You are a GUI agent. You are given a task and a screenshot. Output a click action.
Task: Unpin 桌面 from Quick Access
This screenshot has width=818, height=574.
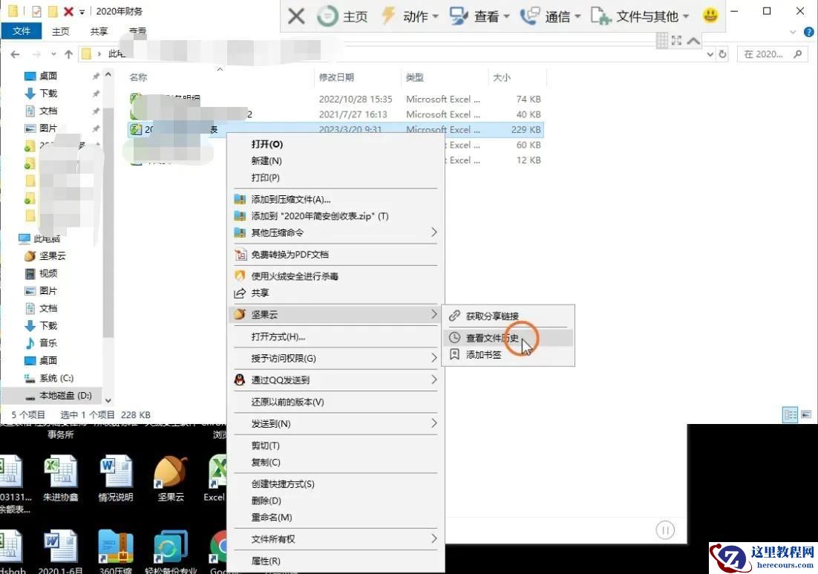(94, 76)
